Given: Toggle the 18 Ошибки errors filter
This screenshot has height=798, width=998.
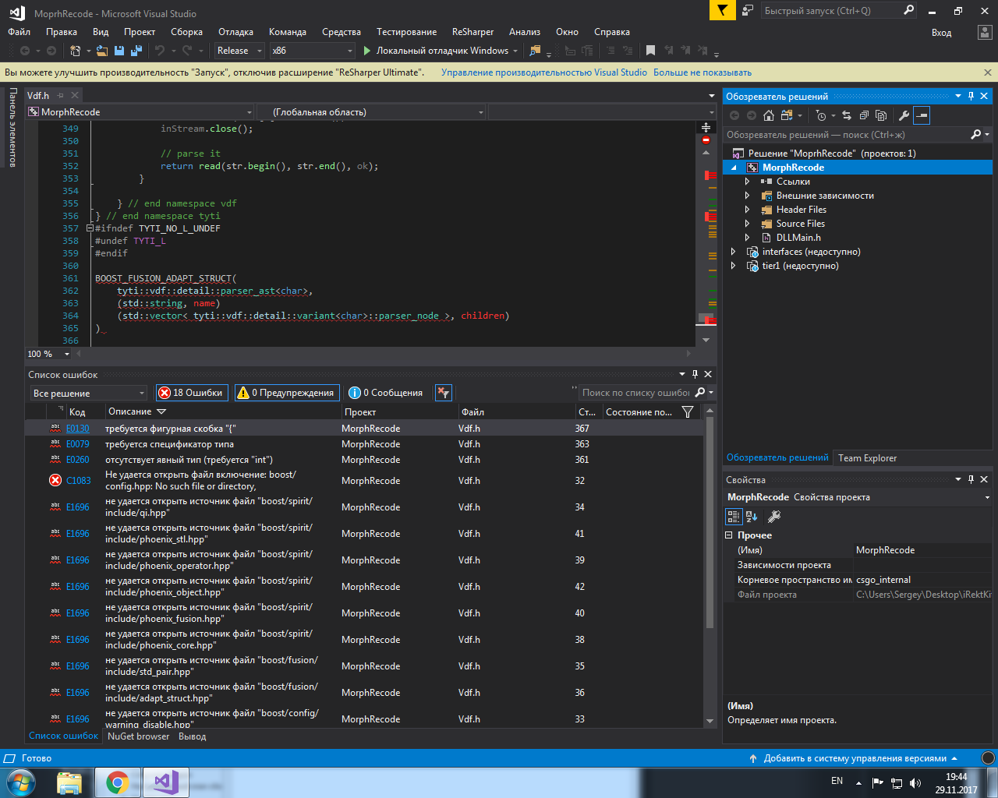Looking at the screenshot, I should click(x=191, y=393).
